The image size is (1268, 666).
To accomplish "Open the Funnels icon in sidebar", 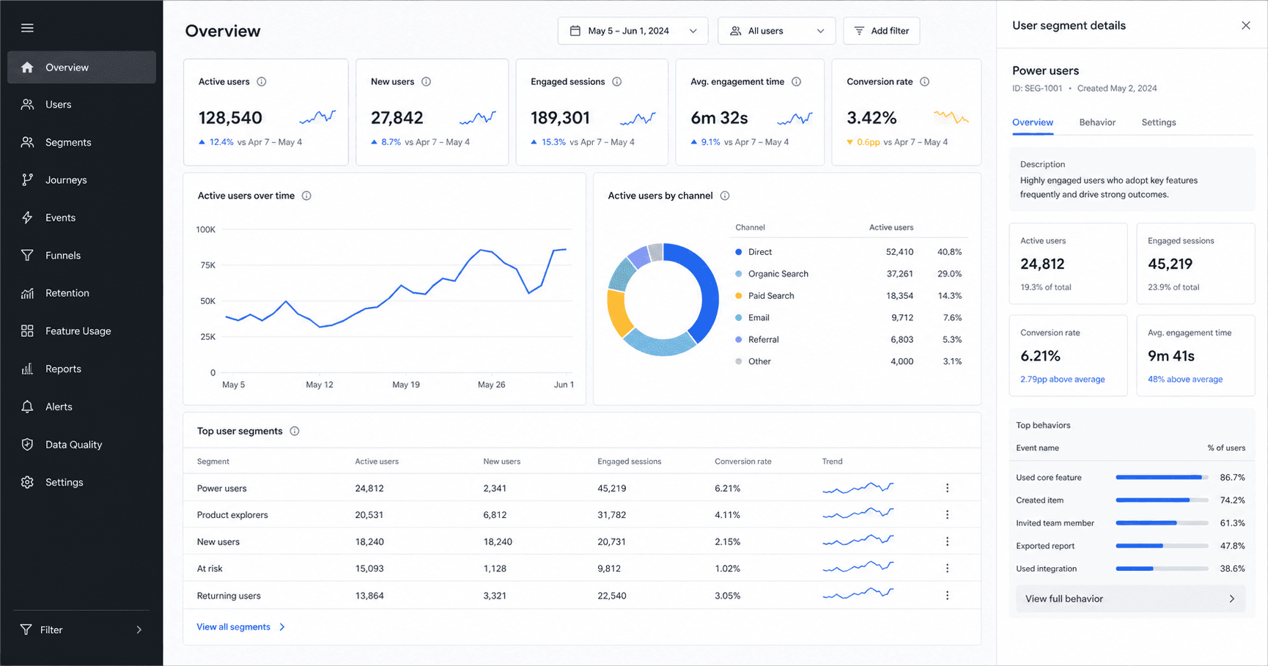I will coord(27,255).
